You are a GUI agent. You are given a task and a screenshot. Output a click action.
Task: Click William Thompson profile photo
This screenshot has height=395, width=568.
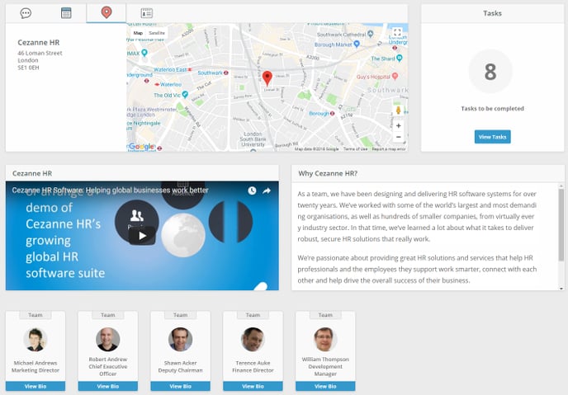325,339
